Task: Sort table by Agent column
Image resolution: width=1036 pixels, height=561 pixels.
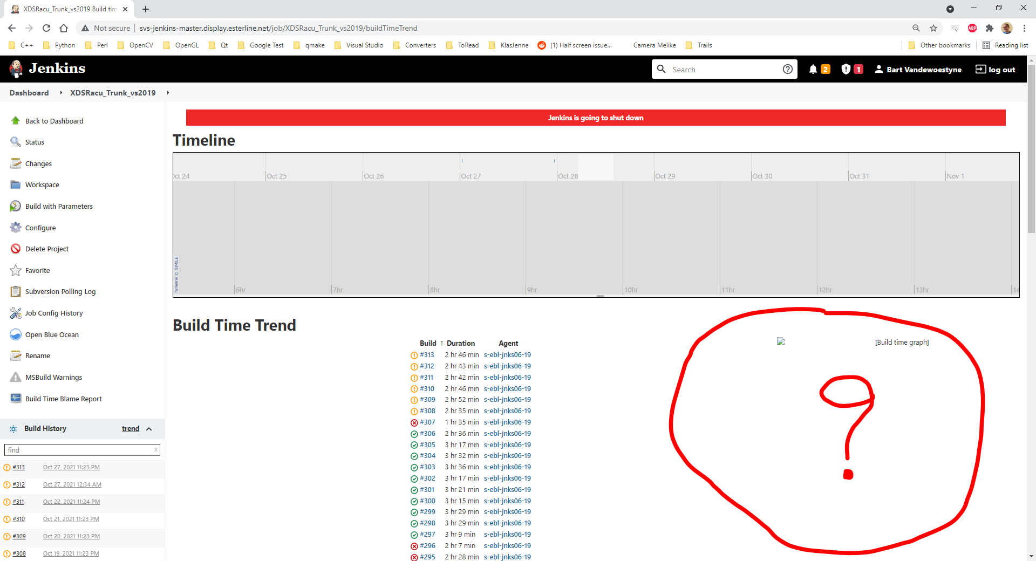Action: [508, 343]
